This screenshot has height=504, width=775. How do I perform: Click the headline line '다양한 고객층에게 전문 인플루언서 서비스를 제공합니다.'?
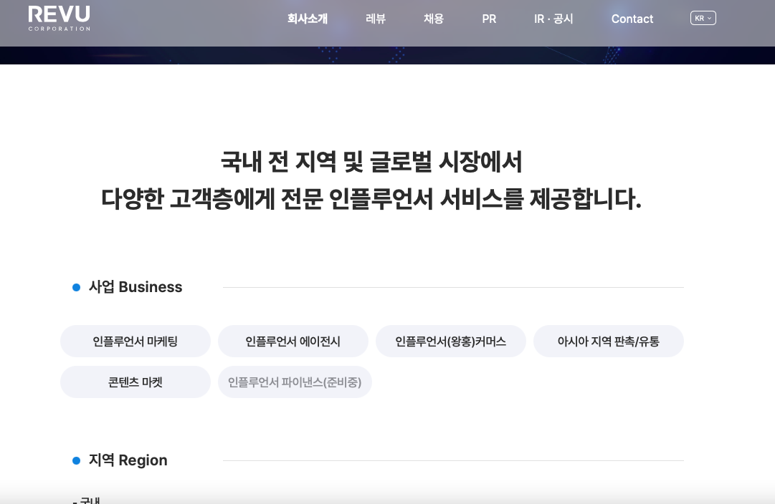point(371,199)
